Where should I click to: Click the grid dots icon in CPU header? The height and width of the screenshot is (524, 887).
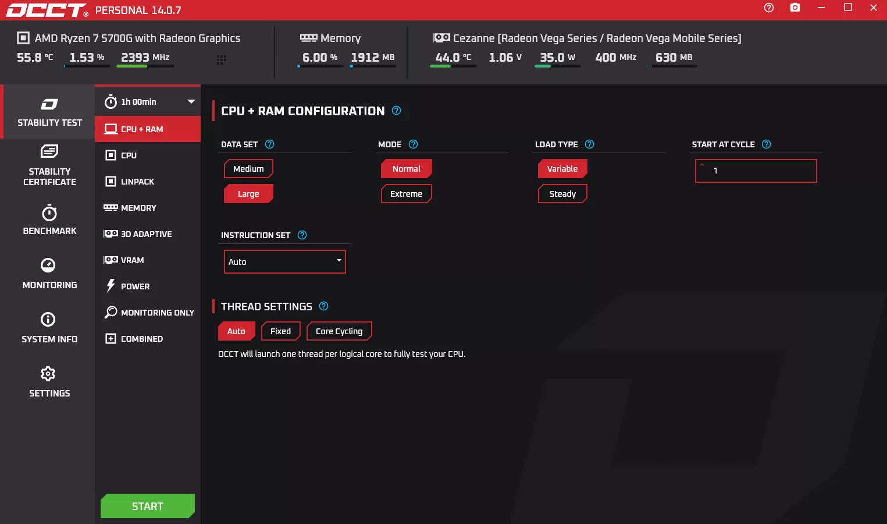(222, 59)
